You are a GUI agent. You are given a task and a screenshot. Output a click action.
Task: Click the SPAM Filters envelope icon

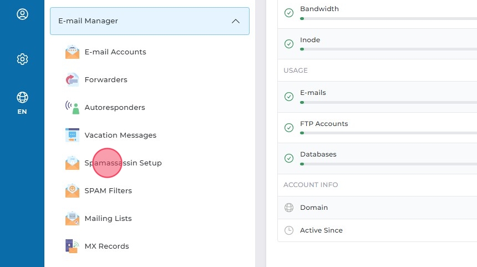72,191
